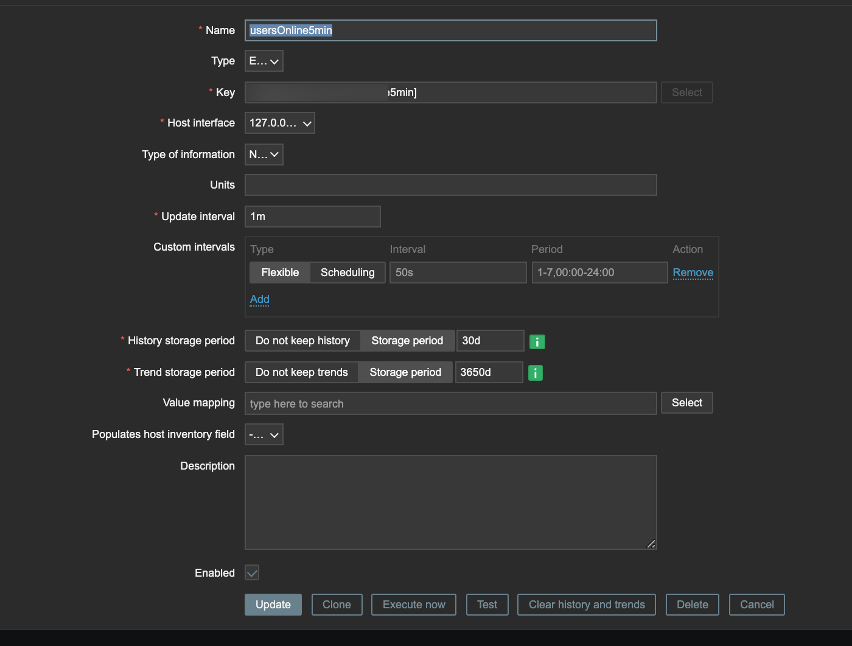This screenshot has height=646, width=852.
Task: Toggle the Enabled checkbox
Action: pos(252,572)
